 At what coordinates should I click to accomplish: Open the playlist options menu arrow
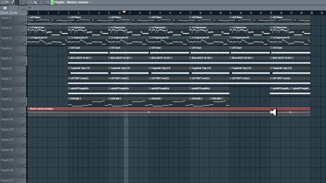click(3, 2)
